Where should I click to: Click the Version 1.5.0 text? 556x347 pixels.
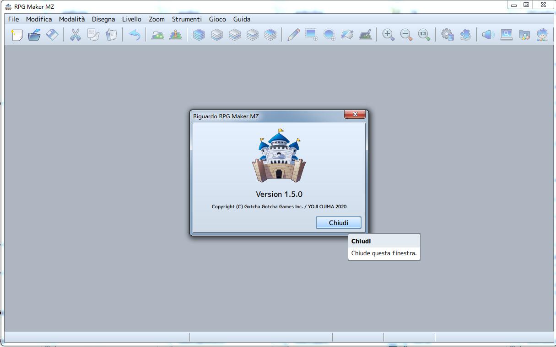(279, 194)
